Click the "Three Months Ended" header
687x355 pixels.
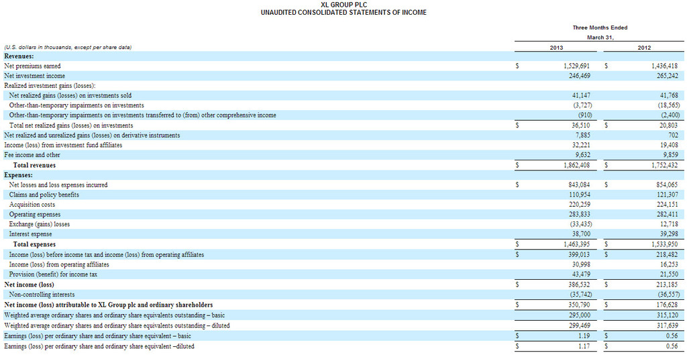click(600, 28)
